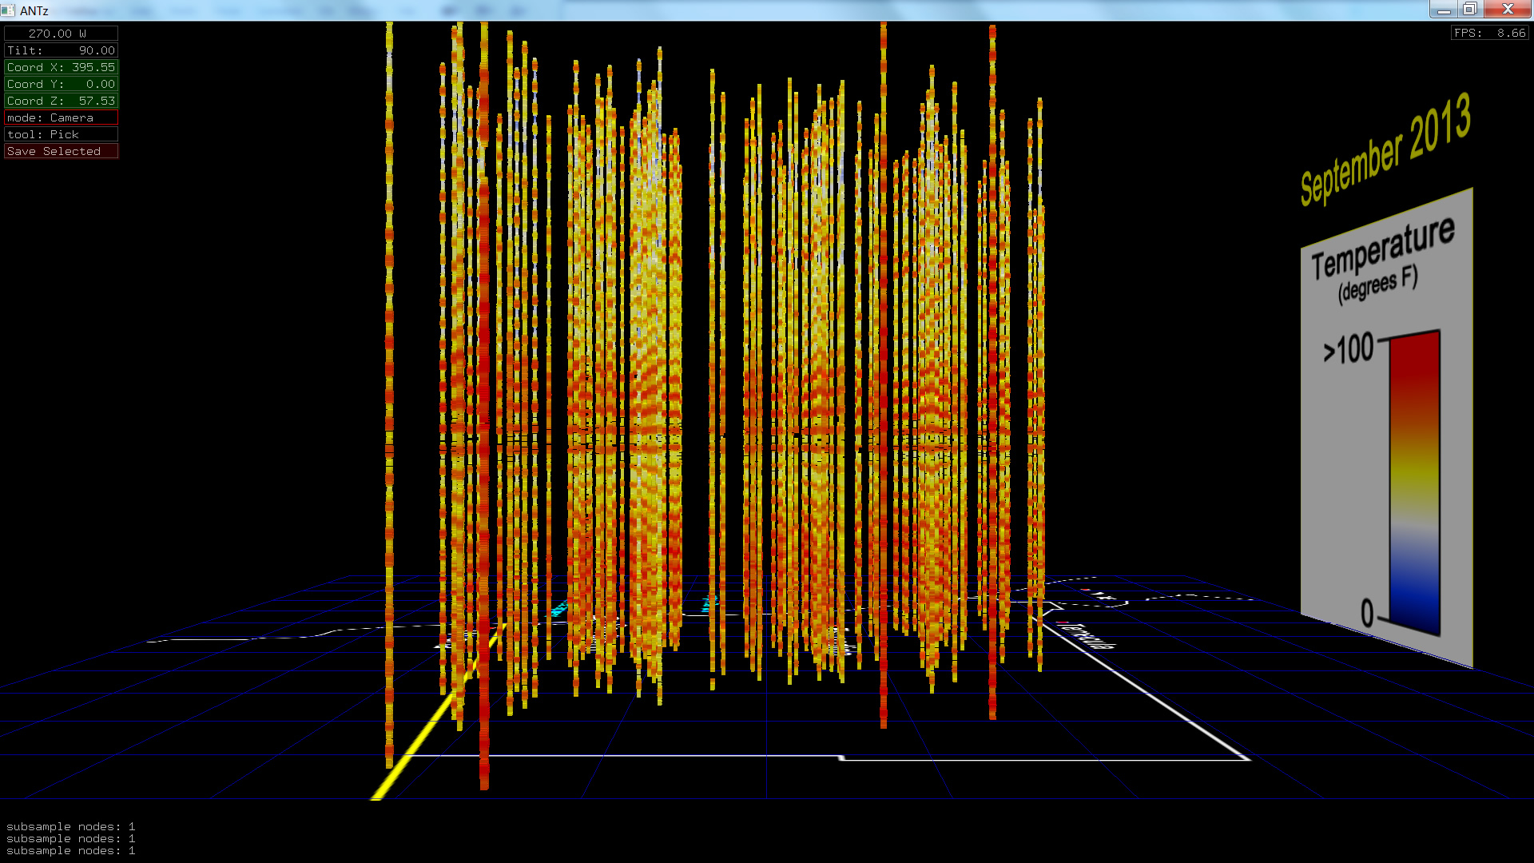This screenshot has width=1534, height=863.
Task: Toggle the tool: Pick field
Action: [x=61, y=134]
